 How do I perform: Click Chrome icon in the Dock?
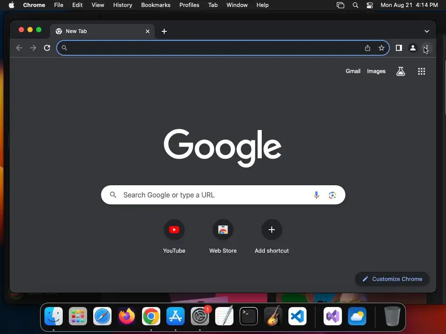tap(151, 316)
